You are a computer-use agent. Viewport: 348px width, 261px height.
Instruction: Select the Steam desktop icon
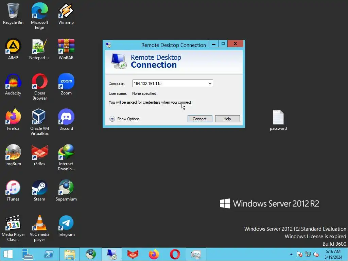pyautogui.click(x=39, y=190)
